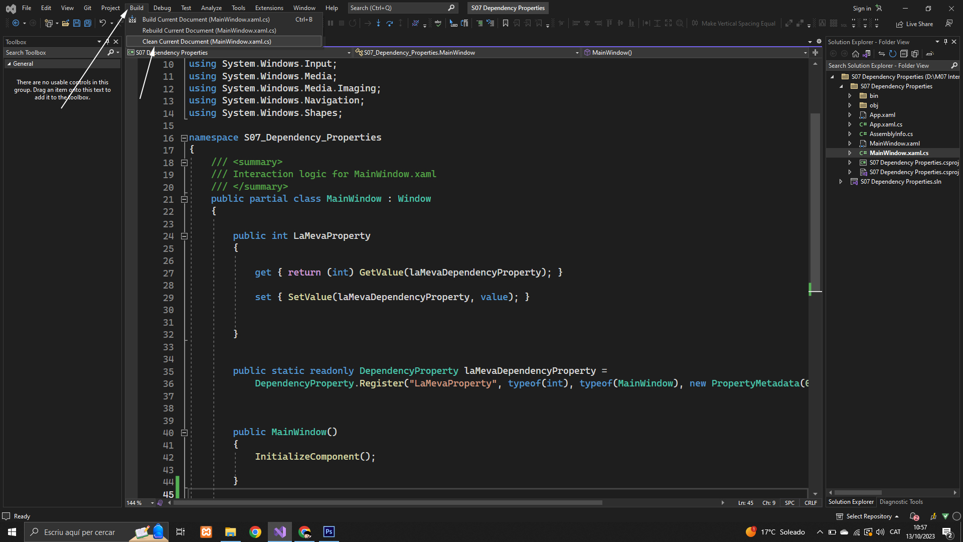Refresh the Solution Explorer view

[893, 54]
